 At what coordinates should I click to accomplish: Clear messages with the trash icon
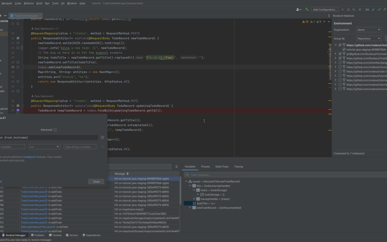click(176, 166)
